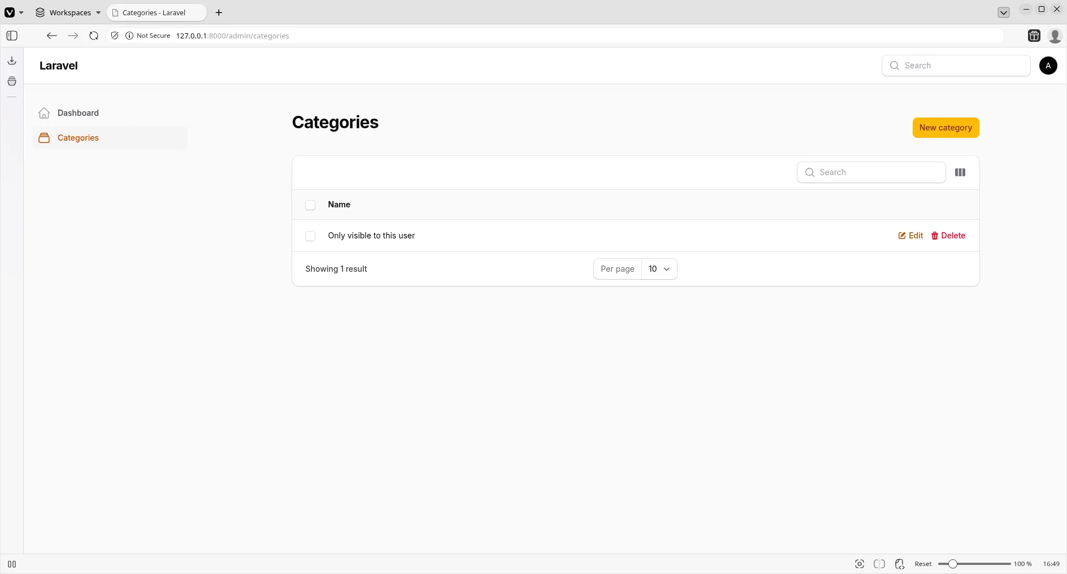Edit the 'Only visible to this user' category

(x=909, y=236)
